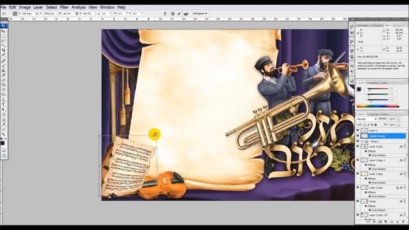The image size is (409, 230).
Task: Switch to the Swatches tab
Action: coord(373,82)
